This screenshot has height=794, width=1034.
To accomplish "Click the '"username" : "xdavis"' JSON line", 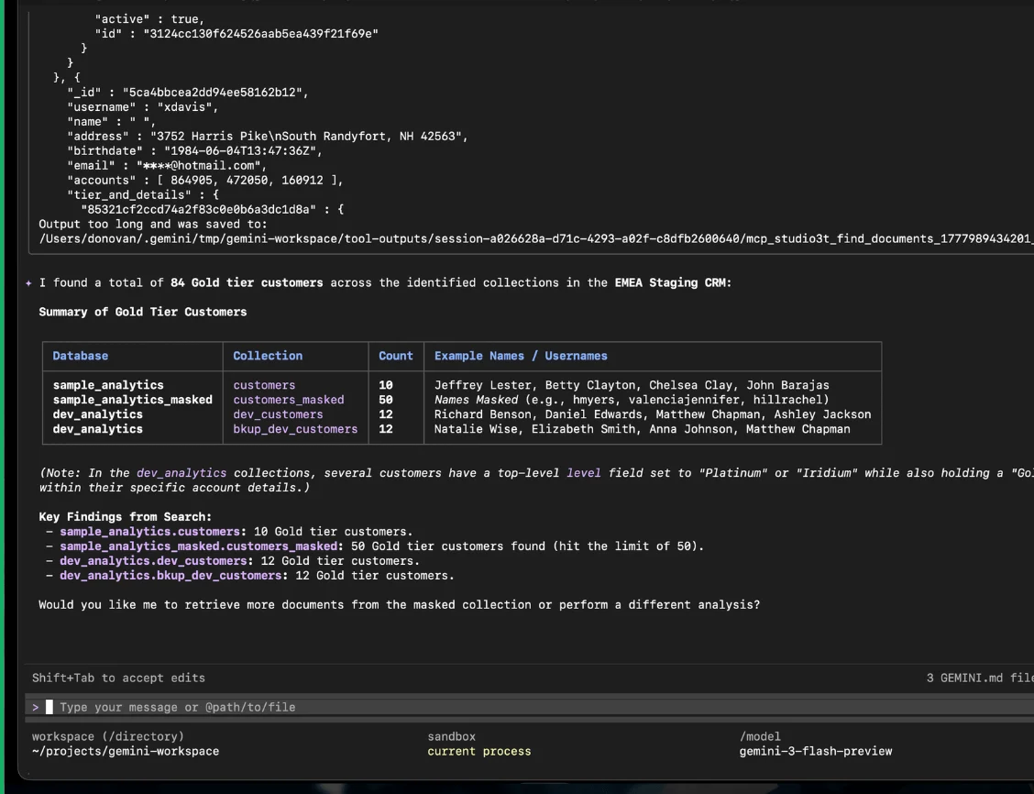I will [x=142, y=107].
